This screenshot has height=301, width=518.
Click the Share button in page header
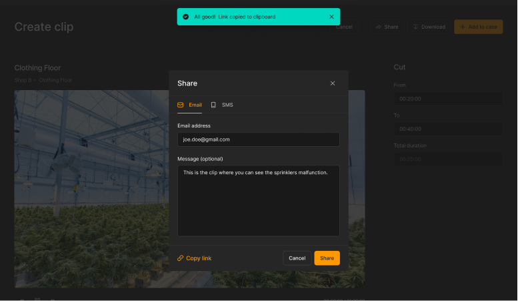387,27
